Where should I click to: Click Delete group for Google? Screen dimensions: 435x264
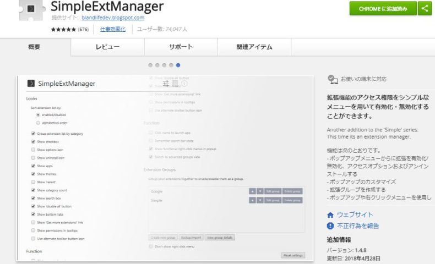click(292, 191)
